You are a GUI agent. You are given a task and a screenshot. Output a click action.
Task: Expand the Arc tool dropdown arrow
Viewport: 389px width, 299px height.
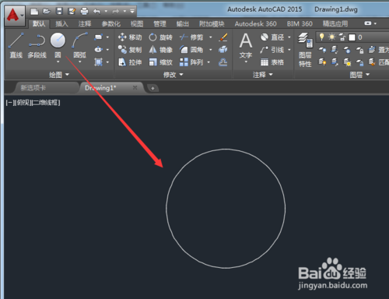(x=80, y=62)
